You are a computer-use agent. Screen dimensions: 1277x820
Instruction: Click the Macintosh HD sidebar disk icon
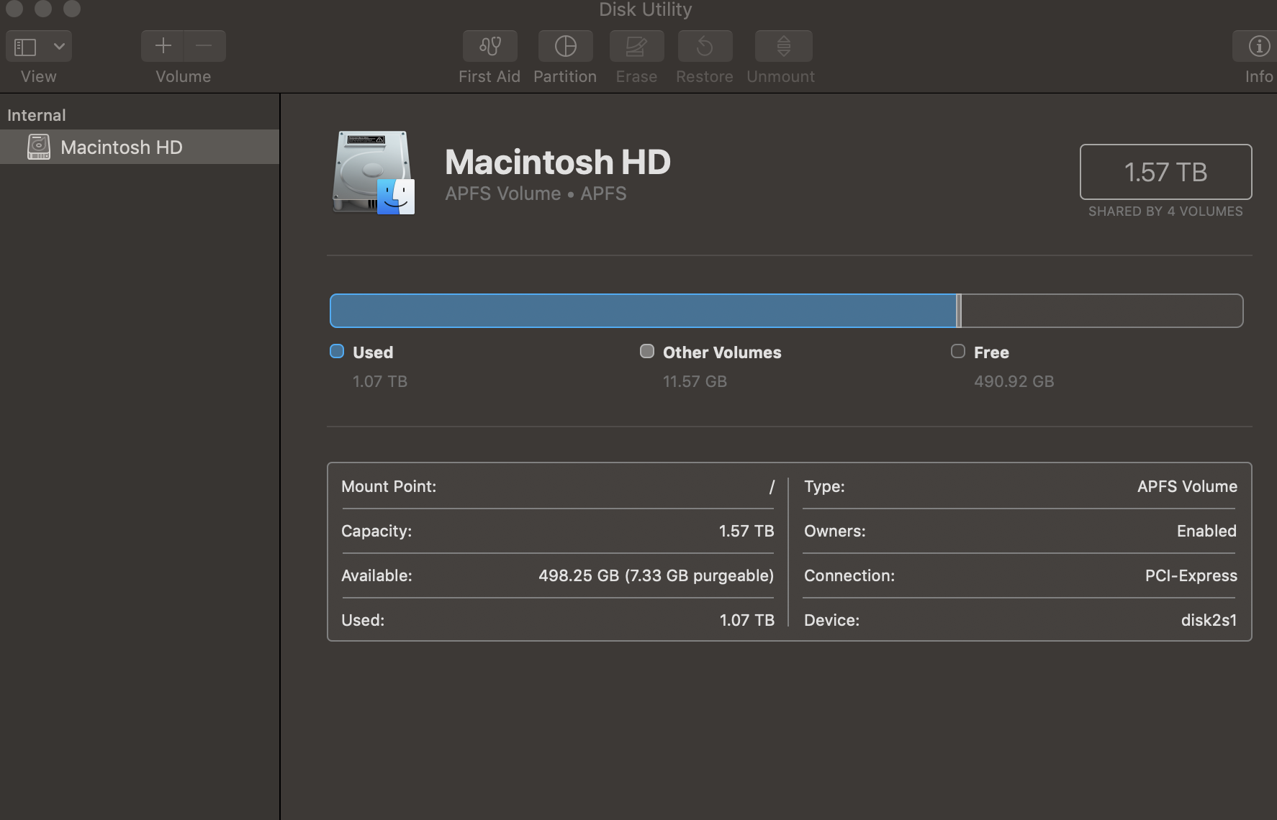[x=39, y=147]
